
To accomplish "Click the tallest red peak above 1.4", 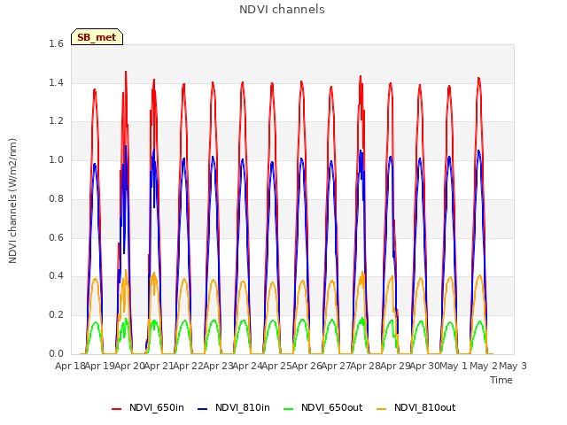I will click(126, 73).
